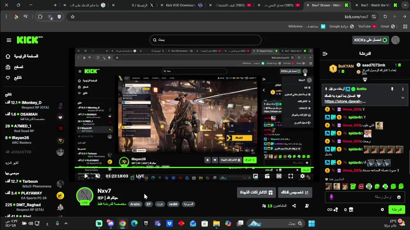The width and height of the screenshot is (410, 230).
Task: Jump to LIVE in the player
Action: pyautogui.click(x=140, y=176)
